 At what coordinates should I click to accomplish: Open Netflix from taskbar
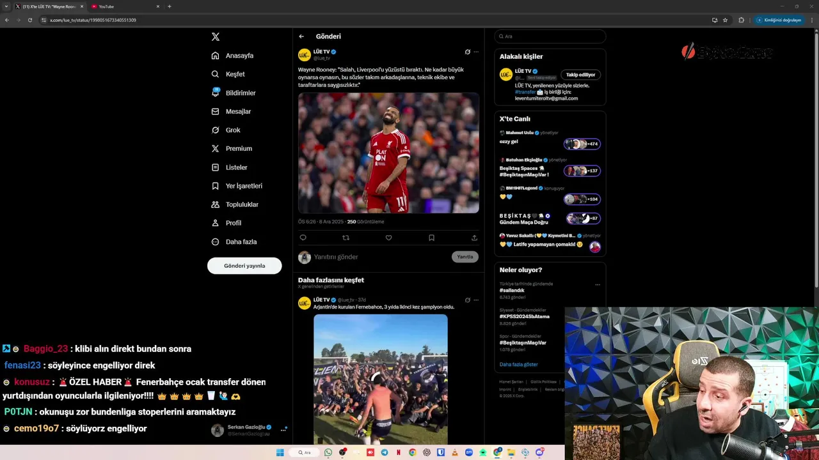point(399,453)
